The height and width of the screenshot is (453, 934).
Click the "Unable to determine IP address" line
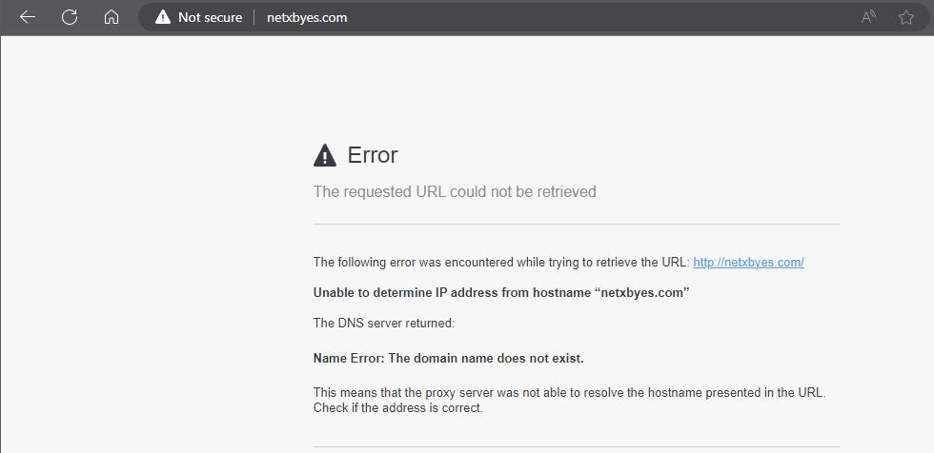pos(500,292)
